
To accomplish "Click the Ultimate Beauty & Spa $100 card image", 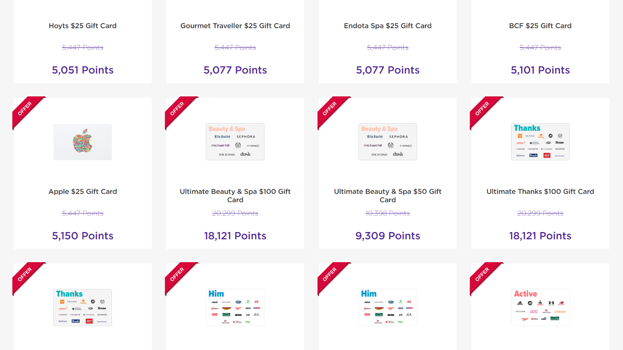I will click(x=235, y=142).
